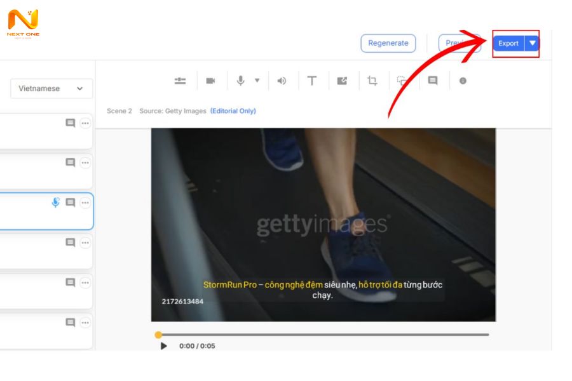
Task: Open the more options menu on fourth scene
Action: pyautogui.click(x=85, y=243)
